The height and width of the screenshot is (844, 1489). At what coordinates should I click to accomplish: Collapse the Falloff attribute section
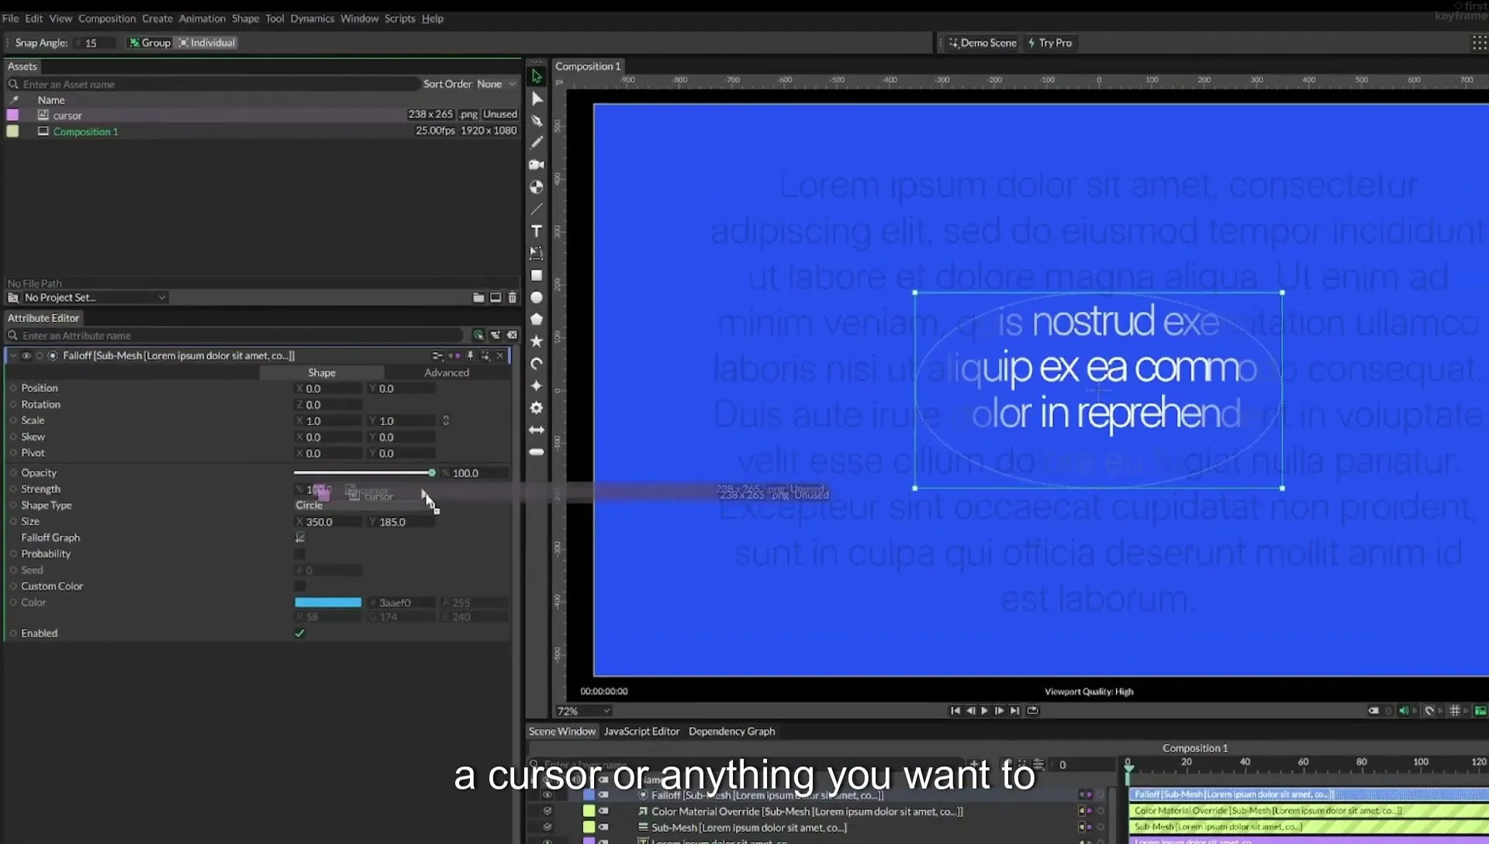(13, 355)
